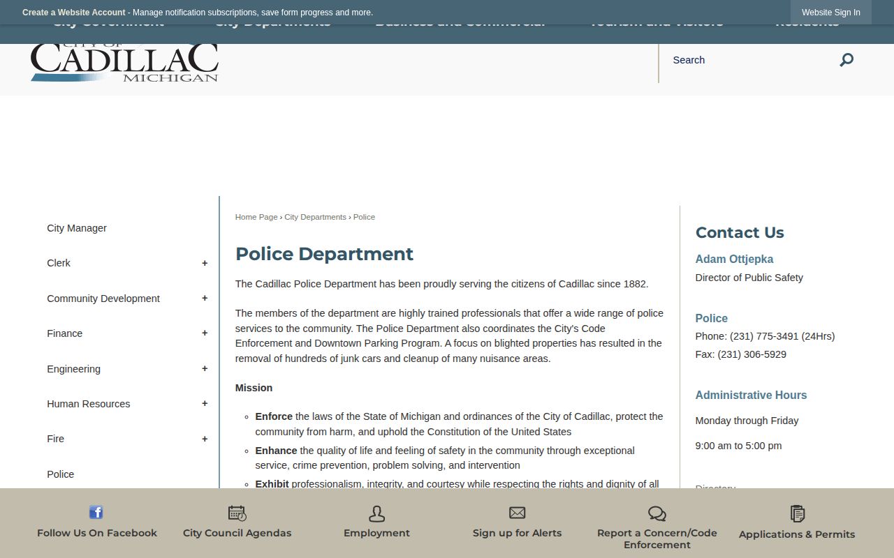Click the Report a Concern speech bubble icon
894x558 pixels.
click(x=657, y=514)
